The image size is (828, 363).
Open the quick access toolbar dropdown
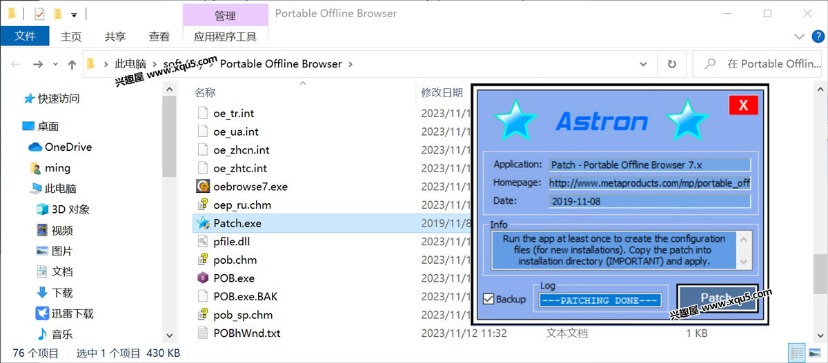pyautogui.click(x=74, y=14)
